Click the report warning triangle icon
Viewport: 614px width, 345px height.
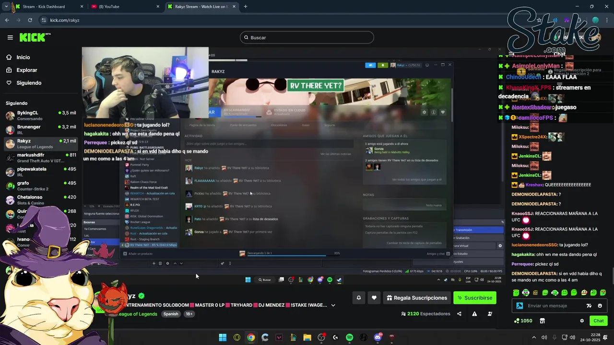click(x=474, y=314)
